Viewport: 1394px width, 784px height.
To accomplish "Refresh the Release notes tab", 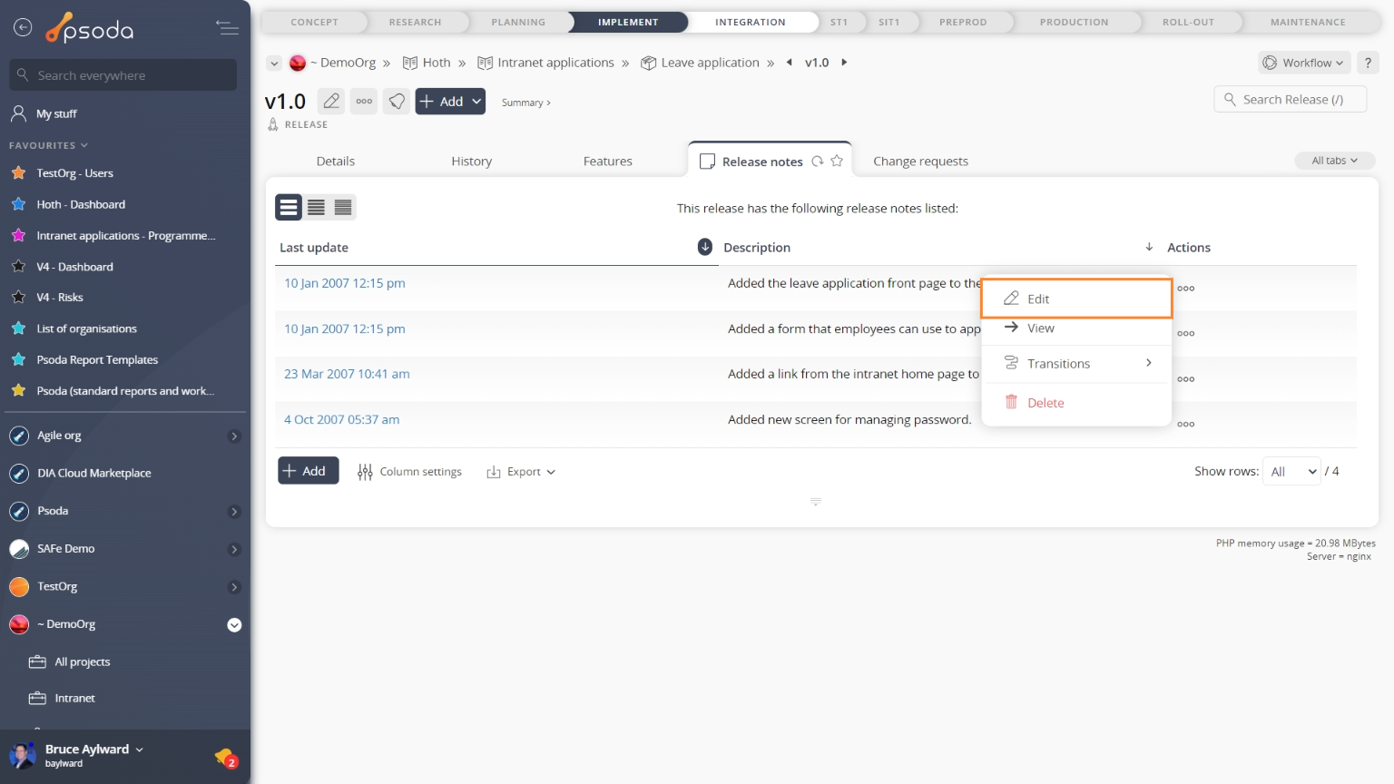I will pyautogui.click(x=818, y=162).
